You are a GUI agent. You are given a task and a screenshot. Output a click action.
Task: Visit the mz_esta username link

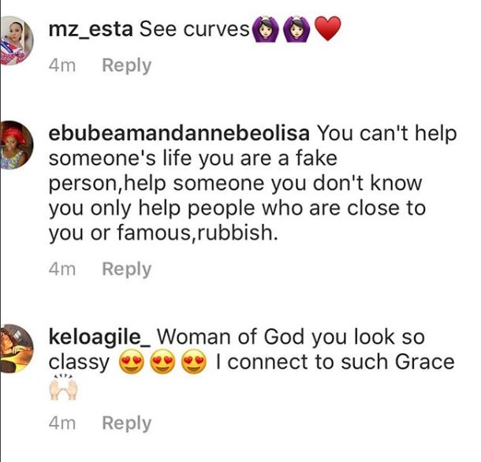pyautogui.click(x=91, y=30)
